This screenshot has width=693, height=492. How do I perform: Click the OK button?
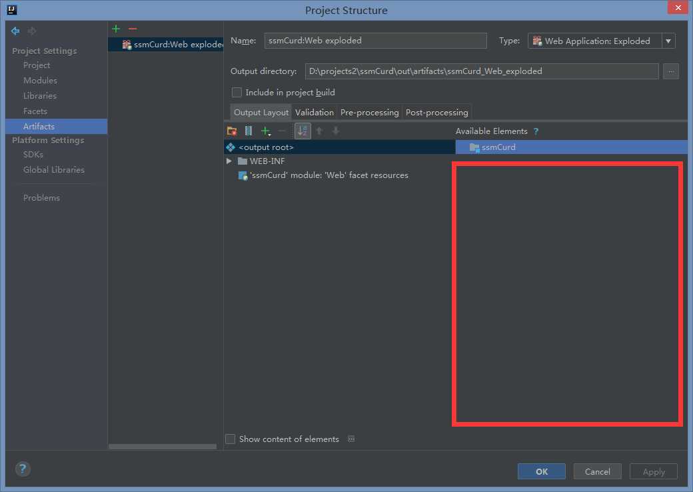[x=541, y=471]
